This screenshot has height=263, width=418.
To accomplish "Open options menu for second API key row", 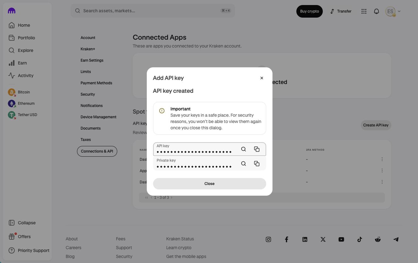I will click(382, 171).
